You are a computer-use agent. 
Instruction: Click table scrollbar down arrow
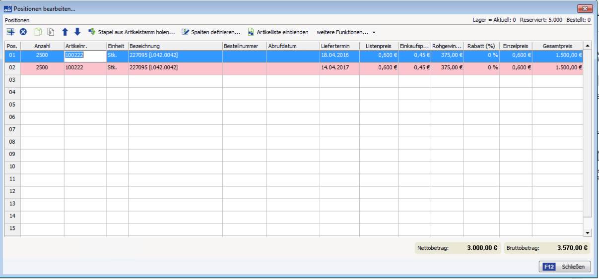click(x=588, y=232)
